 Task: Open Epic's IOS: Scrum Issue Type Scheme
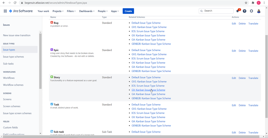[x=148, y=59]
